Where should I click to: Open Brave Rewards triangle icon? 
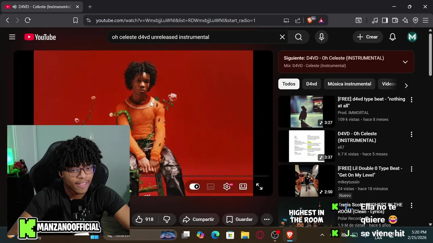(321, 20)
